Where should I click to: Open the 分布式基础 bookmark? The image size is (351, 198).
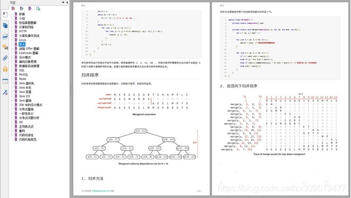tap(26, 109)
